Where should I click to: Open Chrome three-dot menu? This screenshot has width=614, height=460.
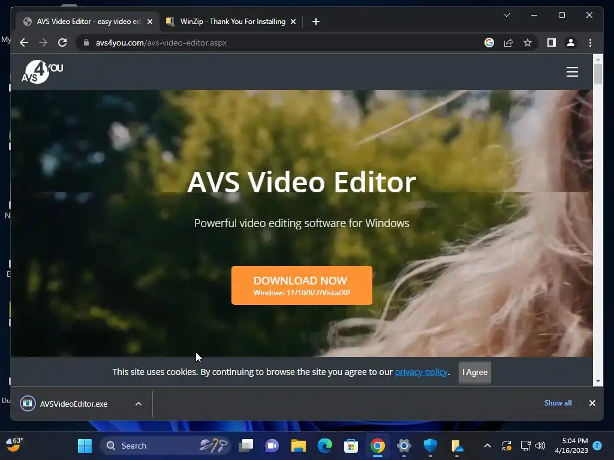(x=590, y=43)
